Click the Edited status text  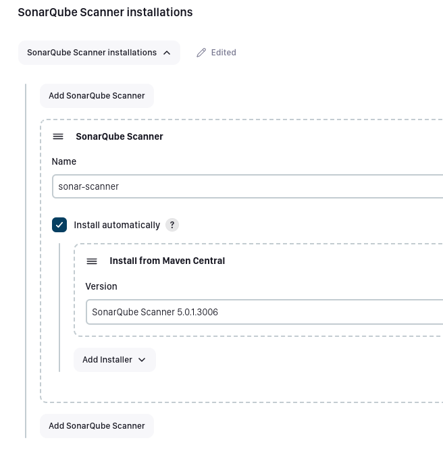224,53
